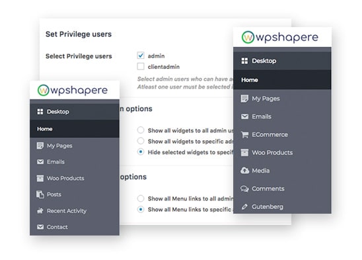
Task: Click My Pages icon in right sidebar
Action: [x=244, y=99]
